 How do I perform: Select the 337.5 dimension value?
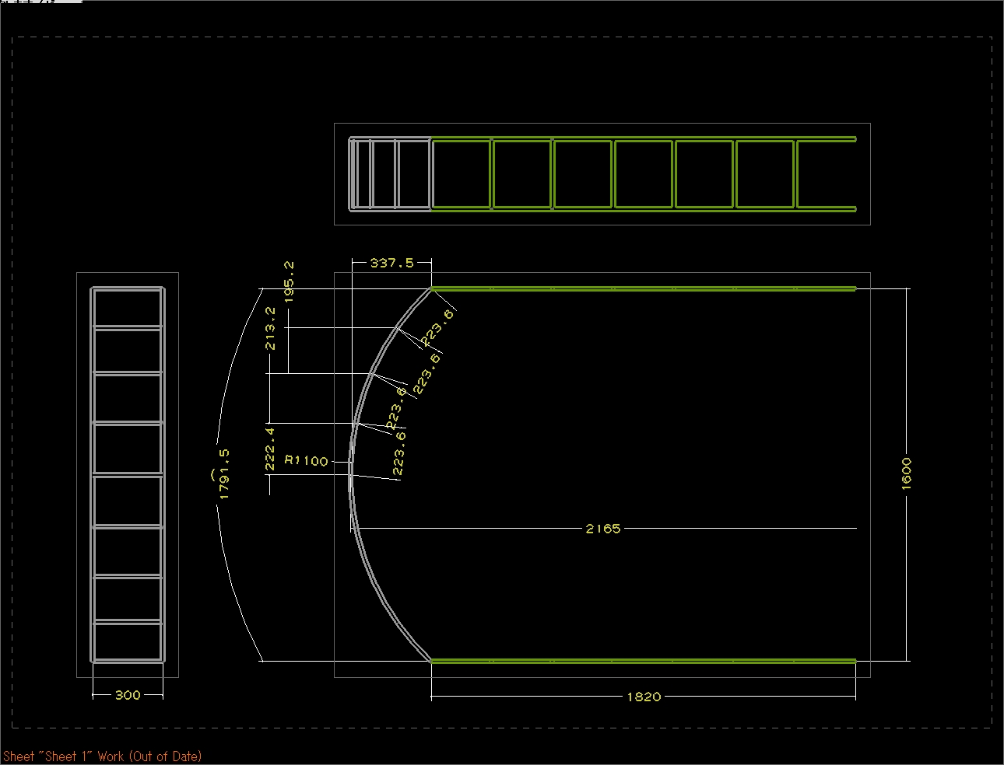[x=391, y=263]
